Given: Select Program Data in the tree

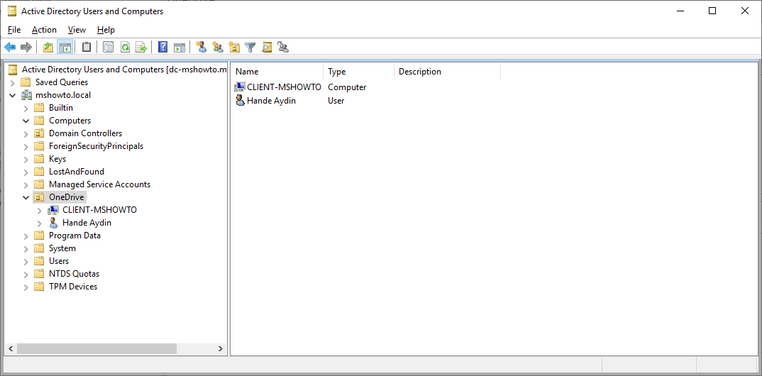Looking at the screenshot, I should coord(74,236).
